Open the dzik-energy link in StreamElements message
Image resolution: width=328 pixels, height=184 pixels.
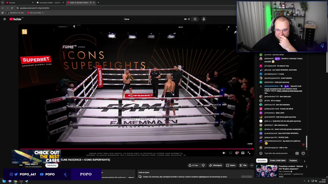pyautogui.click(x=290, y=91)
